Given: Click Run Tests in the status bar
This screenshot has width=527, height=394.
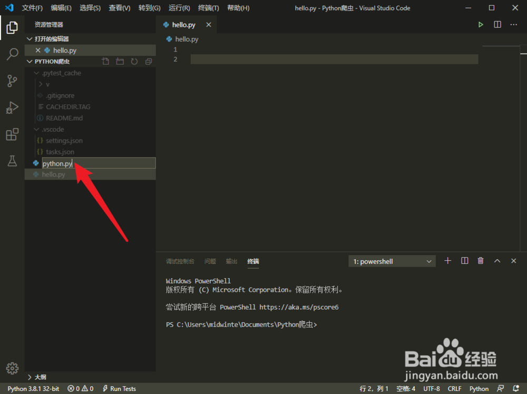Looking at the screenshot, I should [x=119, y=388].
